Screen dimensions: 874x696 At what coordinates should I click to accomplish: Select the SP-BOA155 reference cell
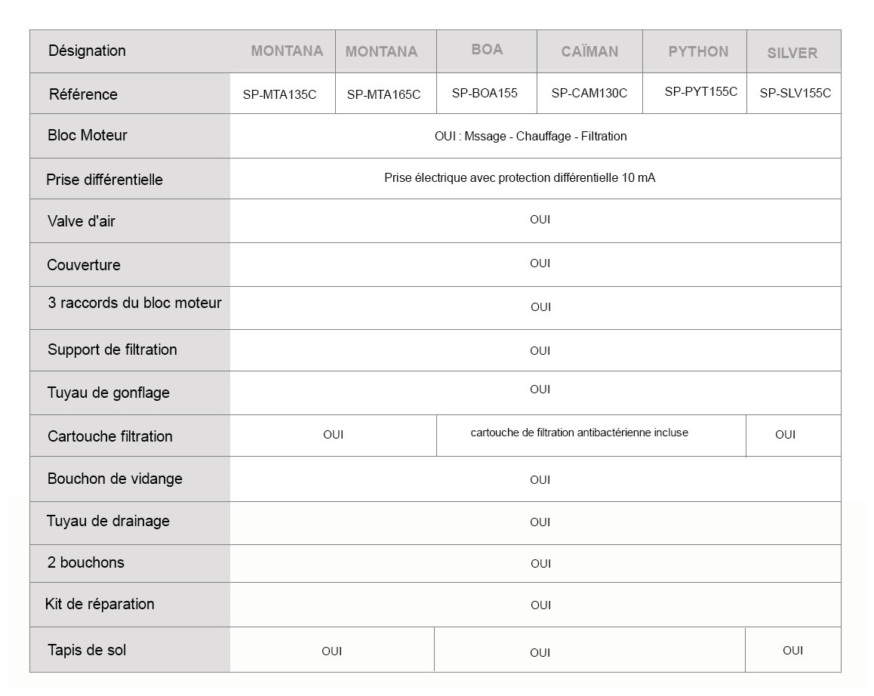[485, 94]
